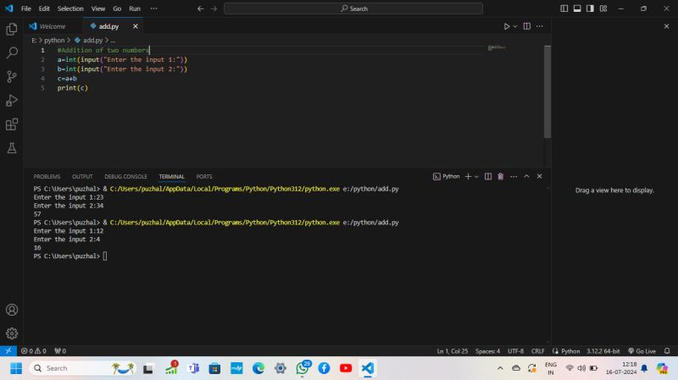Change indentation via Spaces: 4

[488, 351]
